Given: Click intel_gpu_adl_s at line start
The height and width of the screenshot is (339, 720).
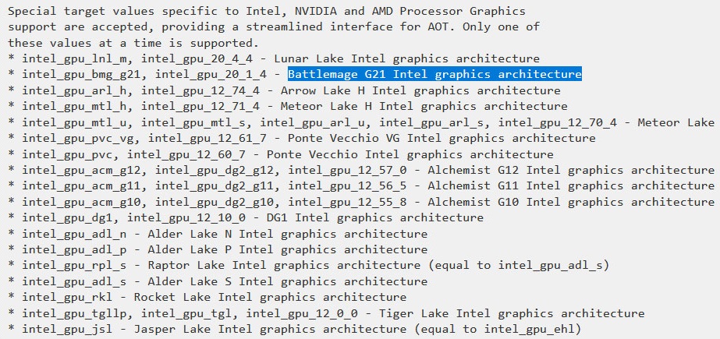Looking at the screenshot, I should tap(74, 281).
